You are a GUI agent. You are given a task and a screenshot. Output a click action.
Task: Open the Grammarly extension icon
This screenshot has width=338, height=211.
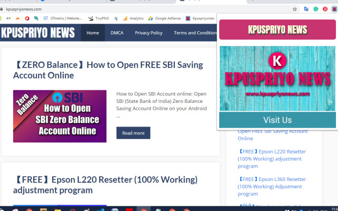click(316, 9)
